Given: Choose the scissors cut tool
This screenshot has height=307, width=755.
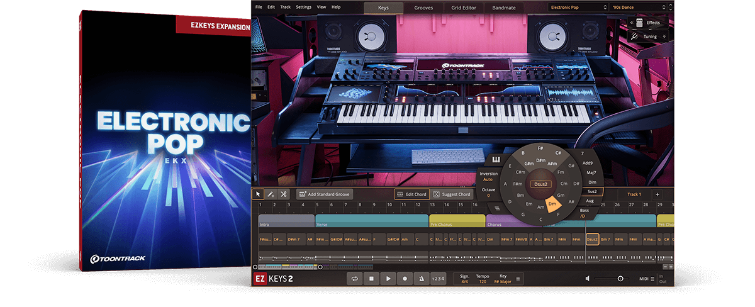Looking at the screenshot, I should 283,194.
